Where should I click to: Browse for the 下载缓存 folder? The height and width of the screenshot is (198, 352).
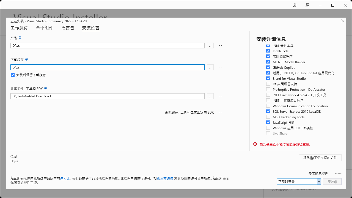[x=210, y=67]
